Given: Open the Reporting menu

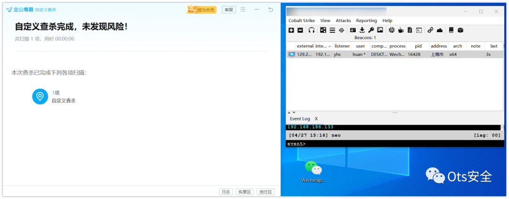Looking at the screenshot, I should click(x=367, y=20).
